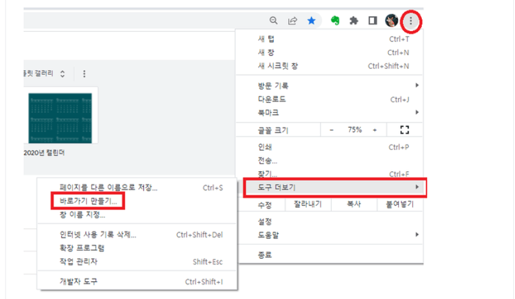Click the 글꼴 크기 label
The height and width of the screenshot is (299, 515).
[273, 130]
